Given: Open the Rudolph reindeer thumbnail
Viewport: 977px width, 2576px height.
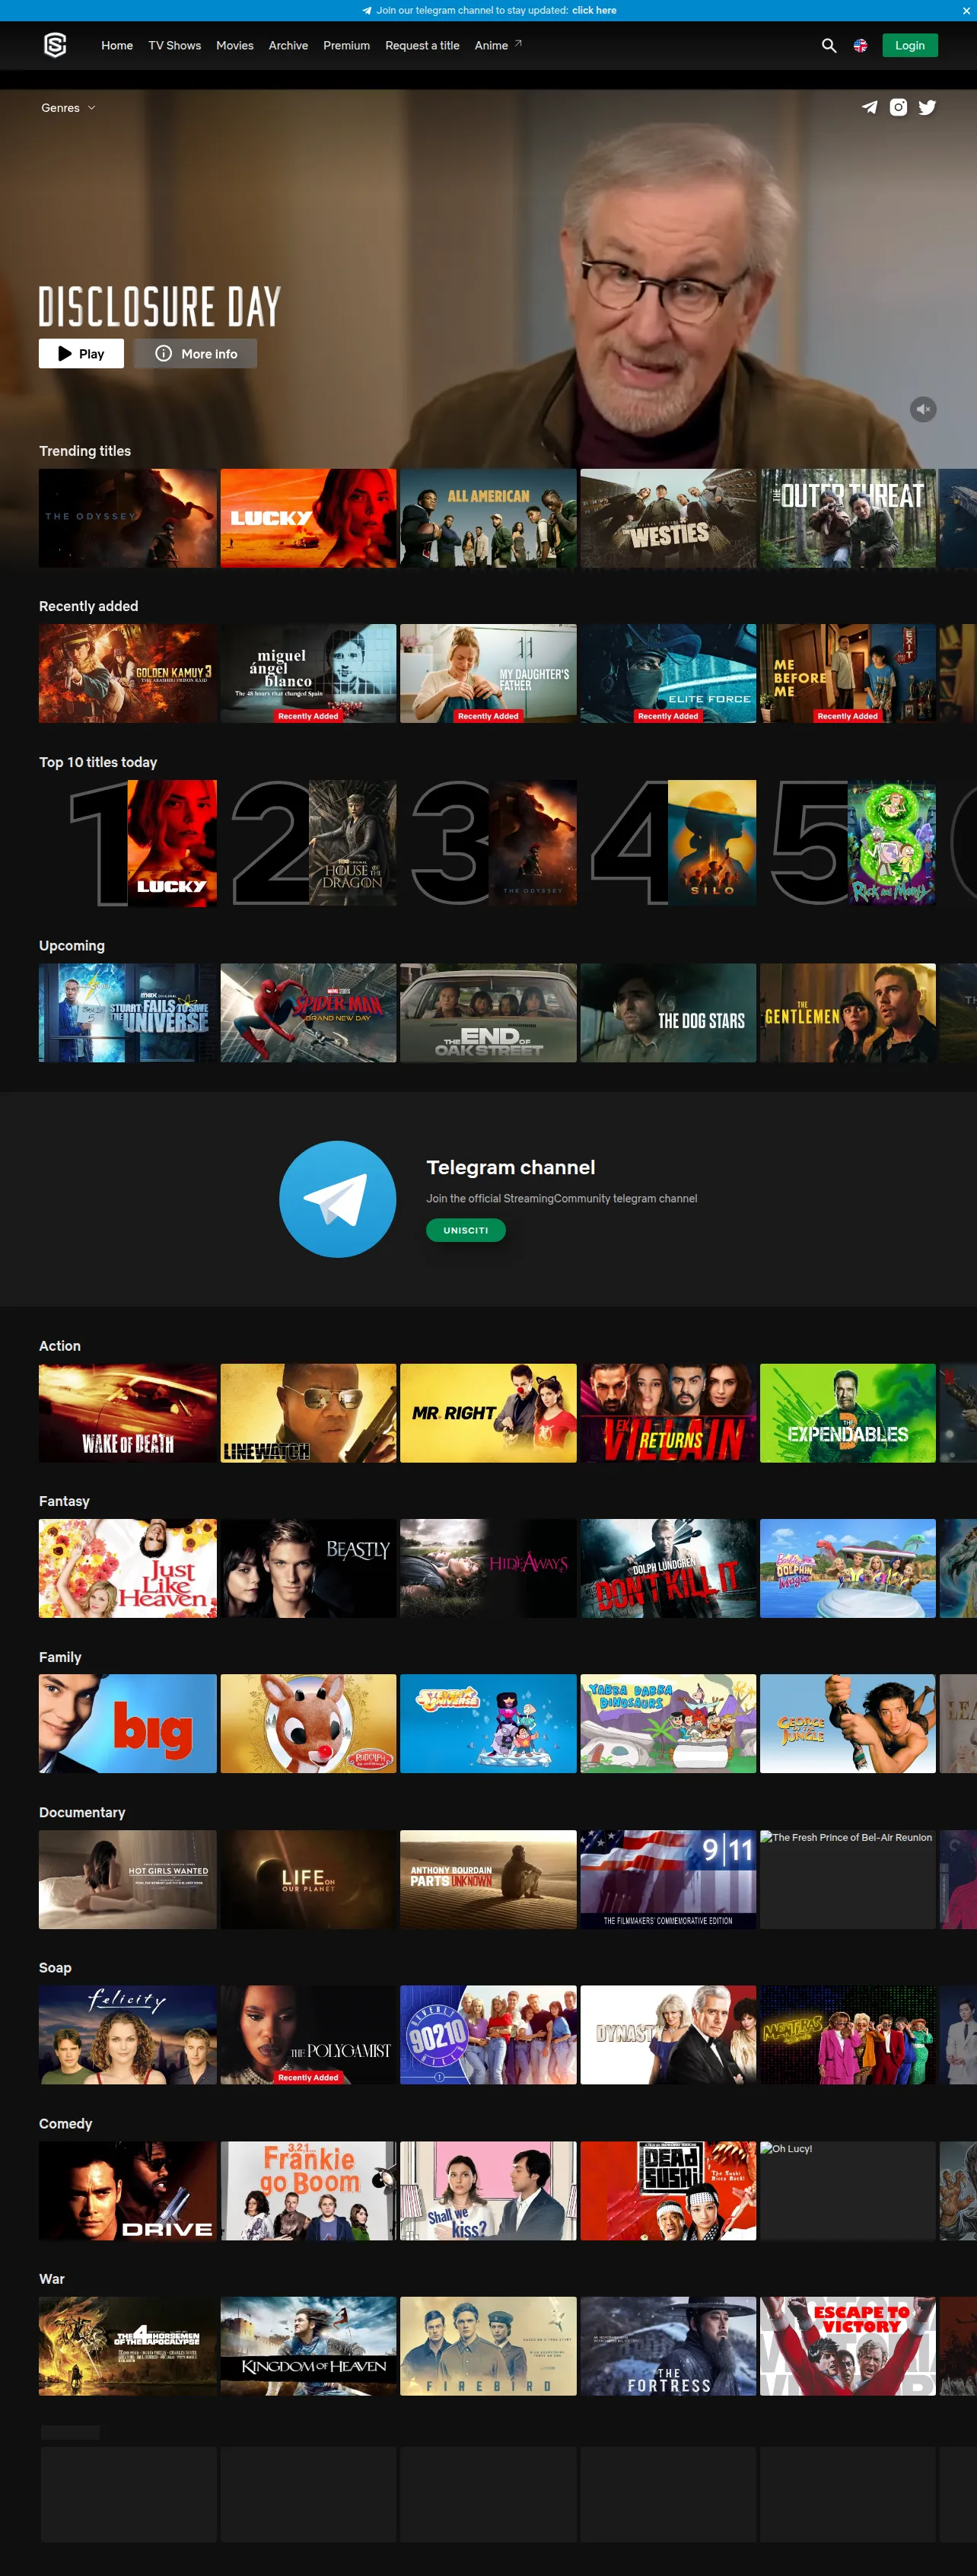Looking at the screenshot, I should pos(308,1723).
